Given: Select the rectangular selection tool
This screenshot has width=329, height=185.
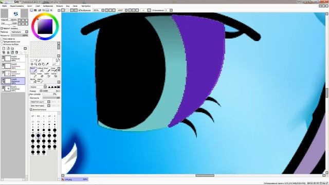Looking at the screenshot, I should coord(32,61).
